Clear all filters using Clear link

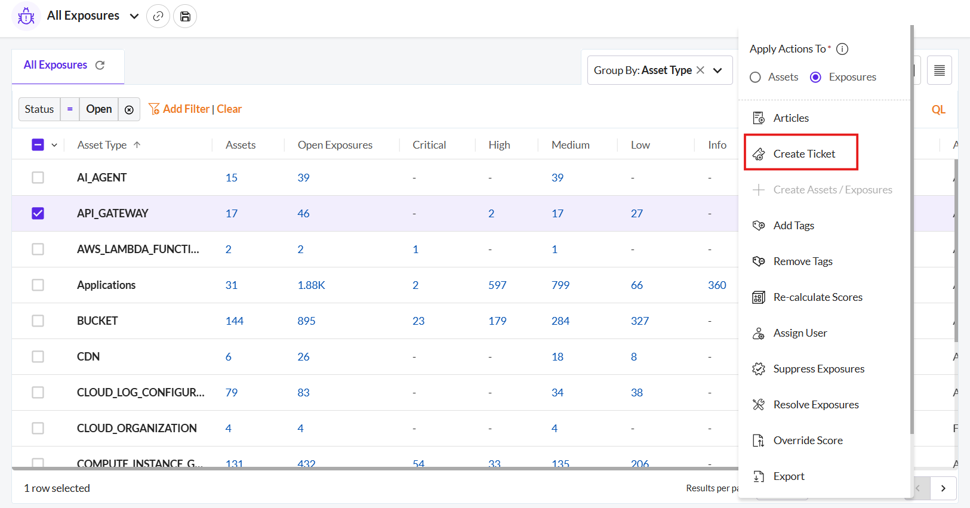[x=229, y=109]
